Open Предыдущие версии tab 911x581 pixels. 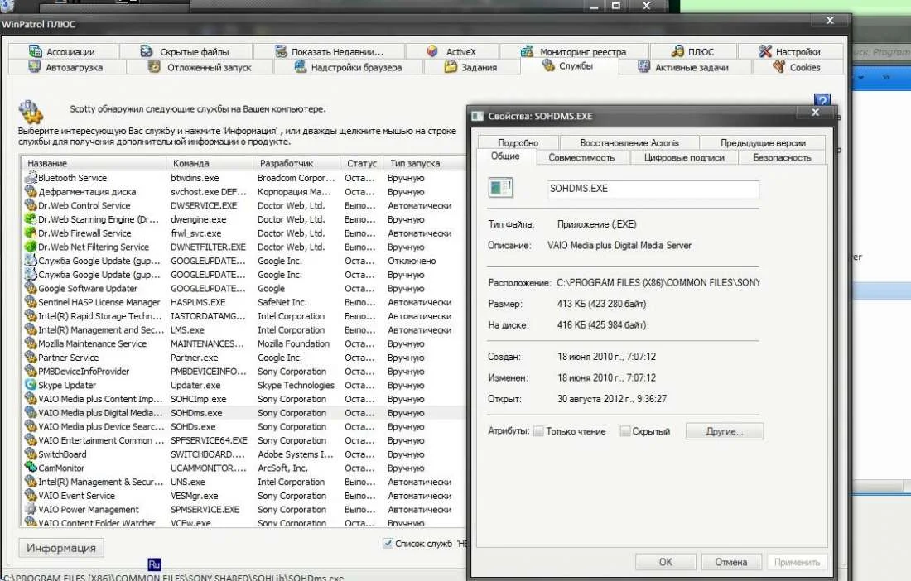[x=763, y=143]
